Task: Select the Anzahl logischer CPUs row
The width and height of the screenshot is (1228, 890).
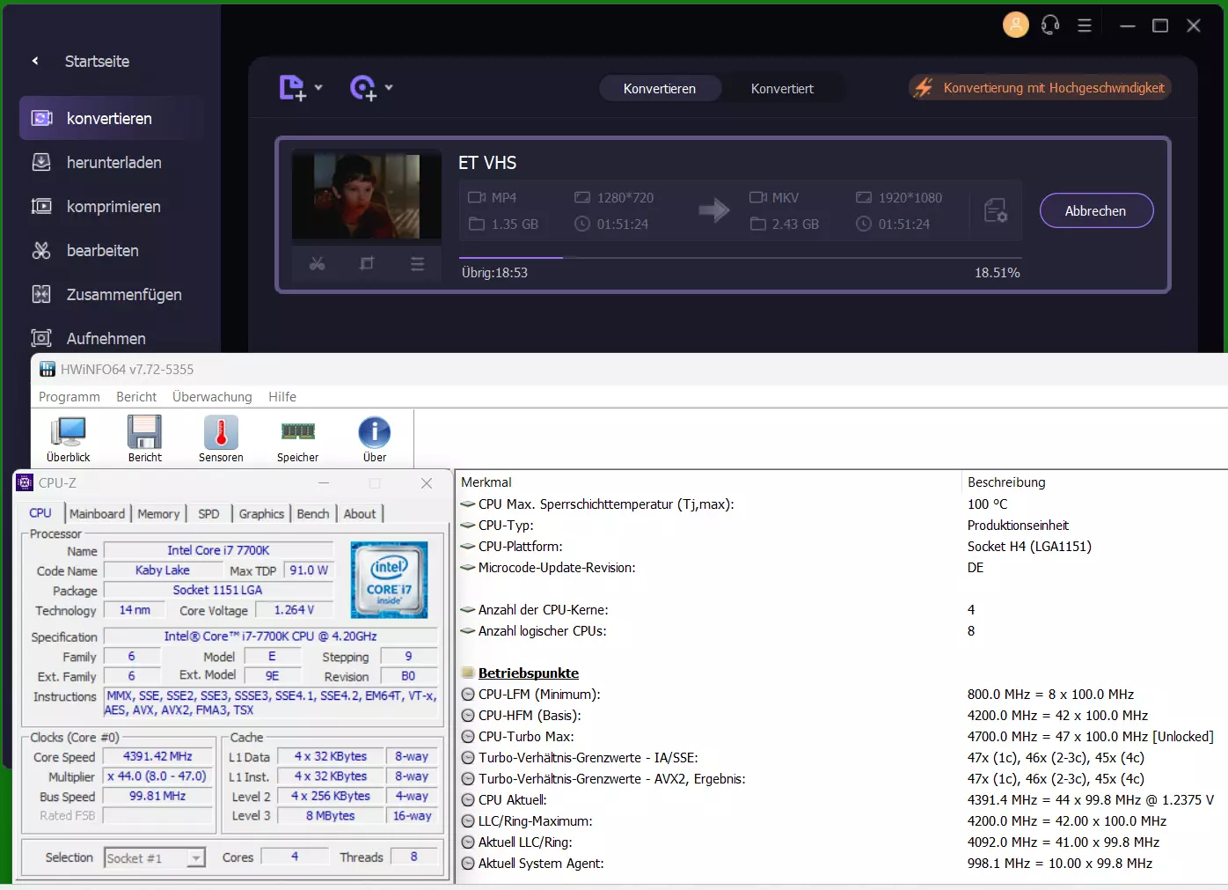Action: coord(841,631)
